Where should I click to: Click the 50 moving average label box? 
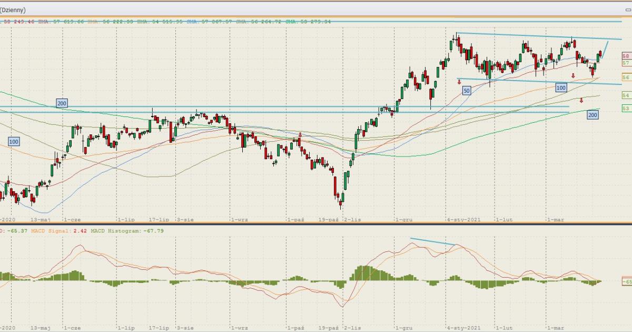click(x=467, y=91)
